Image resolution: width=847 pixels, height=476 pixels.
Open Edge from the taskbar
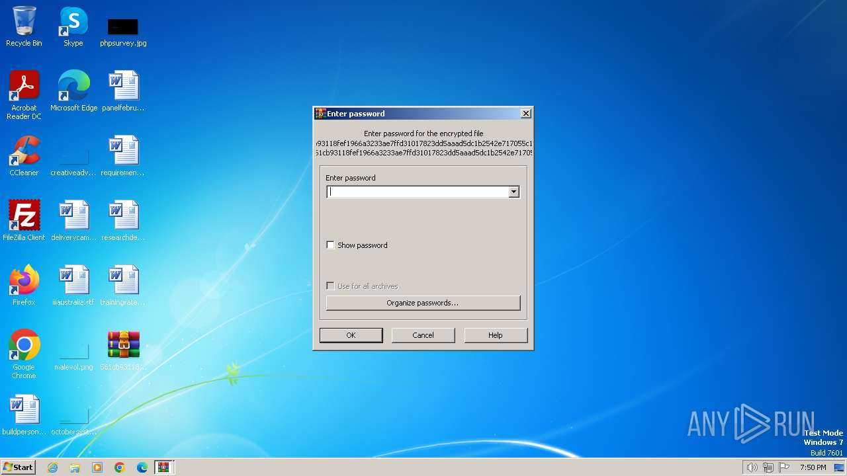click(142, 467)
